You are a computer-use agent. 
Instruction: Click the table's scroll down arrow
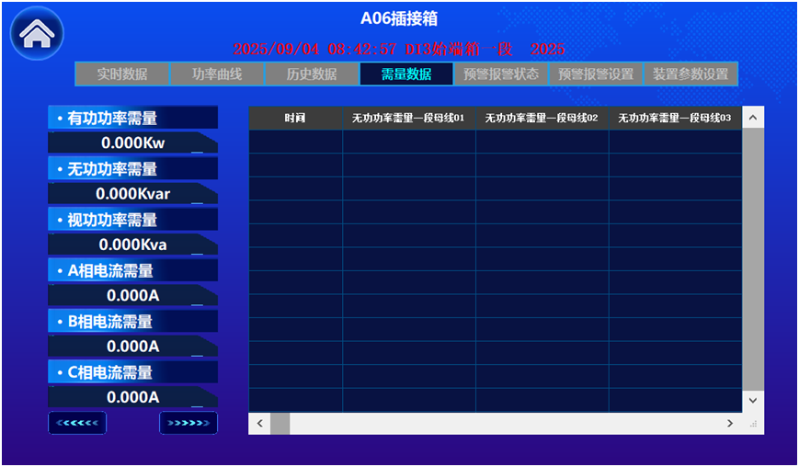pyautogui.click(x=753, y=401)
